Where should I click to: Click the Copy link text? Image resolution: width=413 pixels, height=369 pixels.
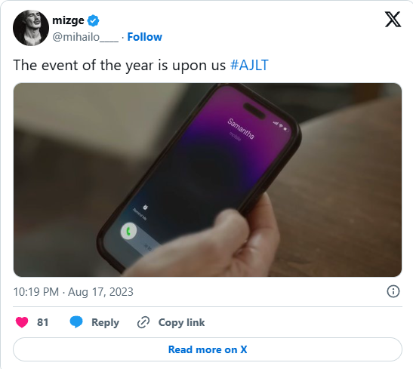[x=181, y=322]
